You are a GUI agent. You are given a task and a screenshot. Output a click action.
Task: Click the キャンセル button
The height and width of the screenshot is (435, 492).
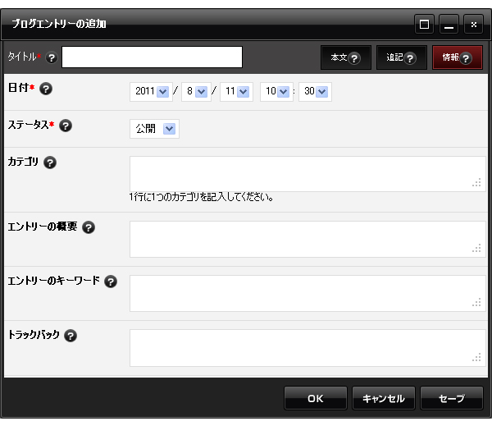[x=384, y=398]
